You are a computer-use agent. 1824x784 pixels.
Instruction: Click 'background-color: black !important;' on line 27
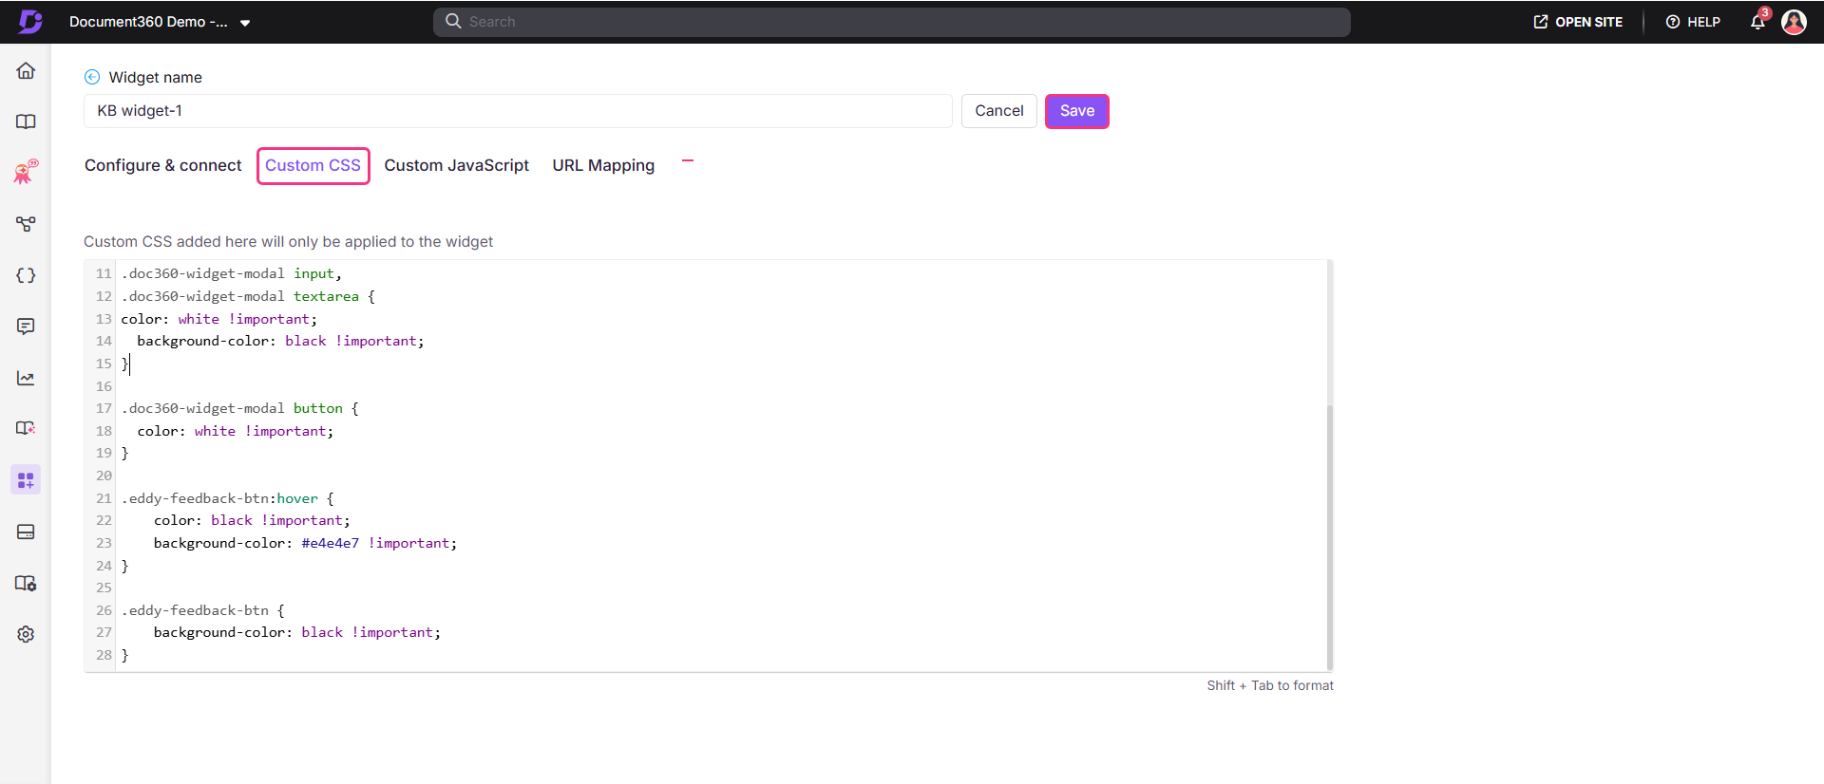click(297, 632)
